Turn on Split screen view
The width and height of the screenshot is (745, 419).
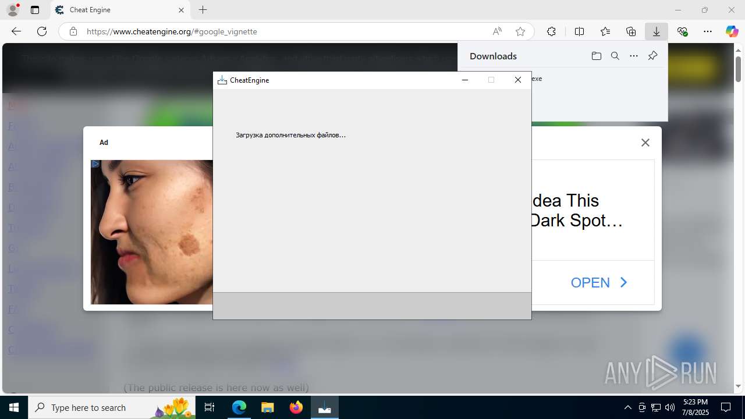[x=579, y=31]
